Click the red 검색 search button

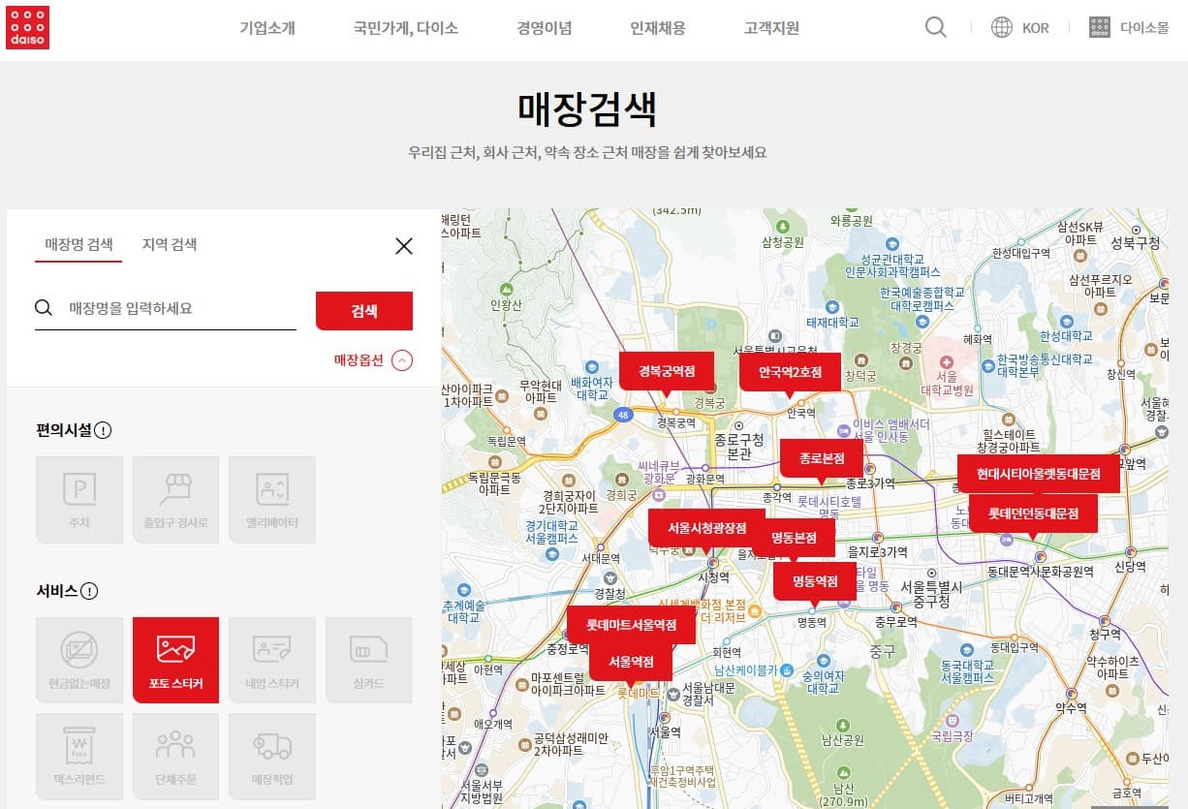[363, 311]
